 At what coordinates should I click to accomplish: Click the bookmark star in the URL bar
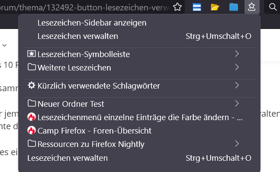pyautogui.click(x=177, y=7)
